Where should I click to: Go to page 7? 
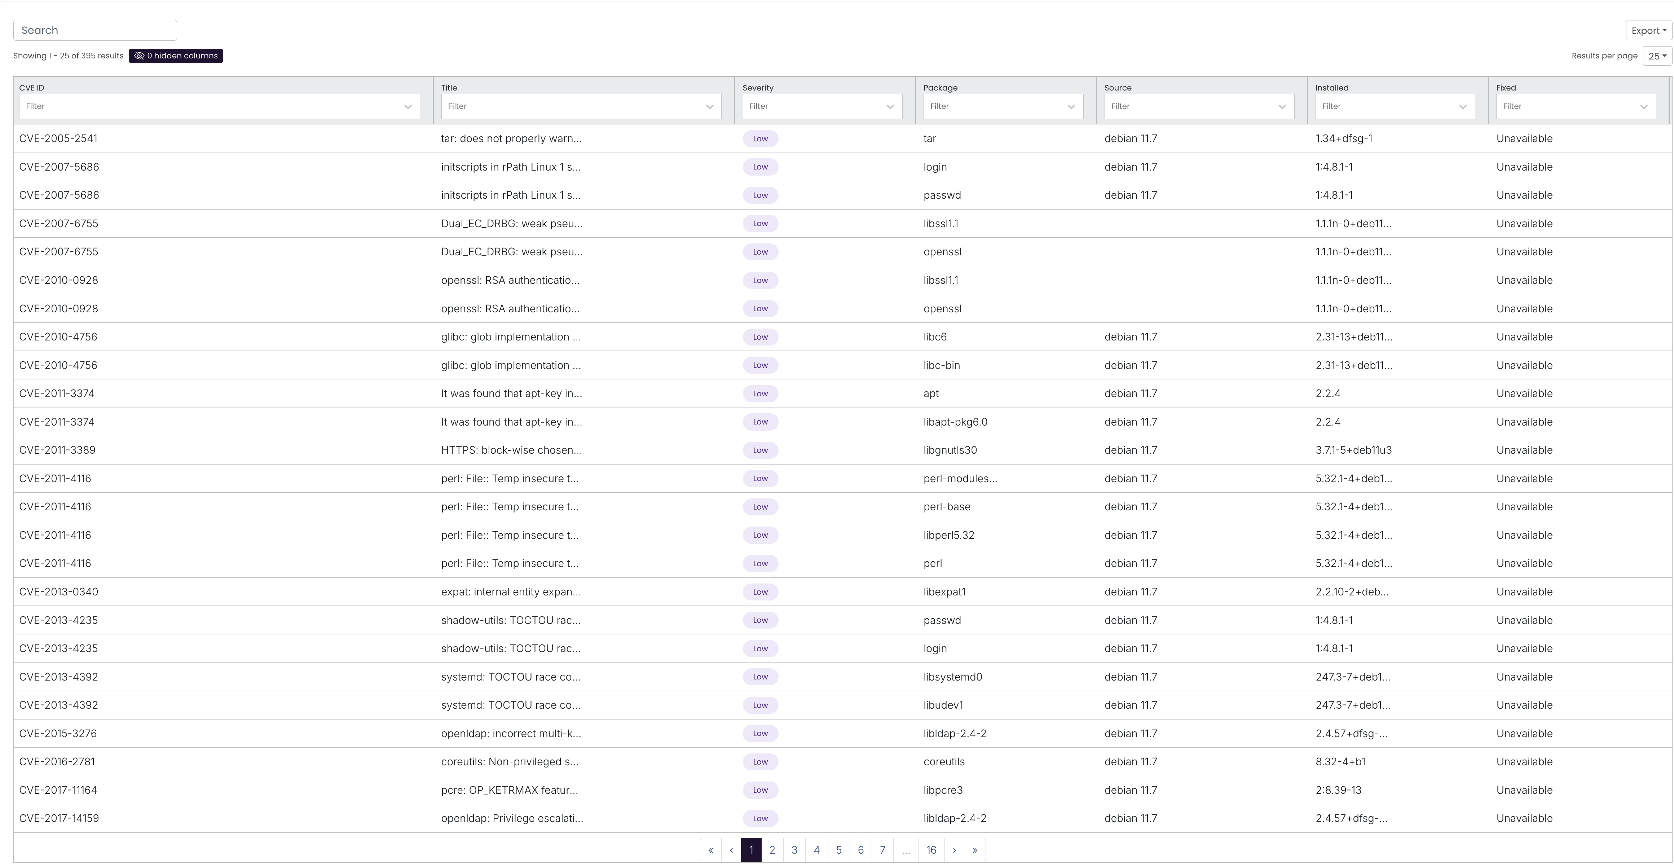click(x=882, y=850)
